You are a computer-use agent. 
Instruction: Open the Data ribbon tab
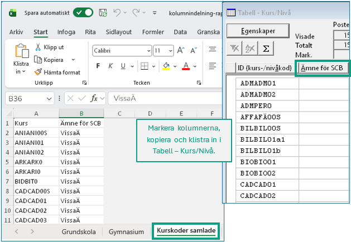tap(180, 32)
